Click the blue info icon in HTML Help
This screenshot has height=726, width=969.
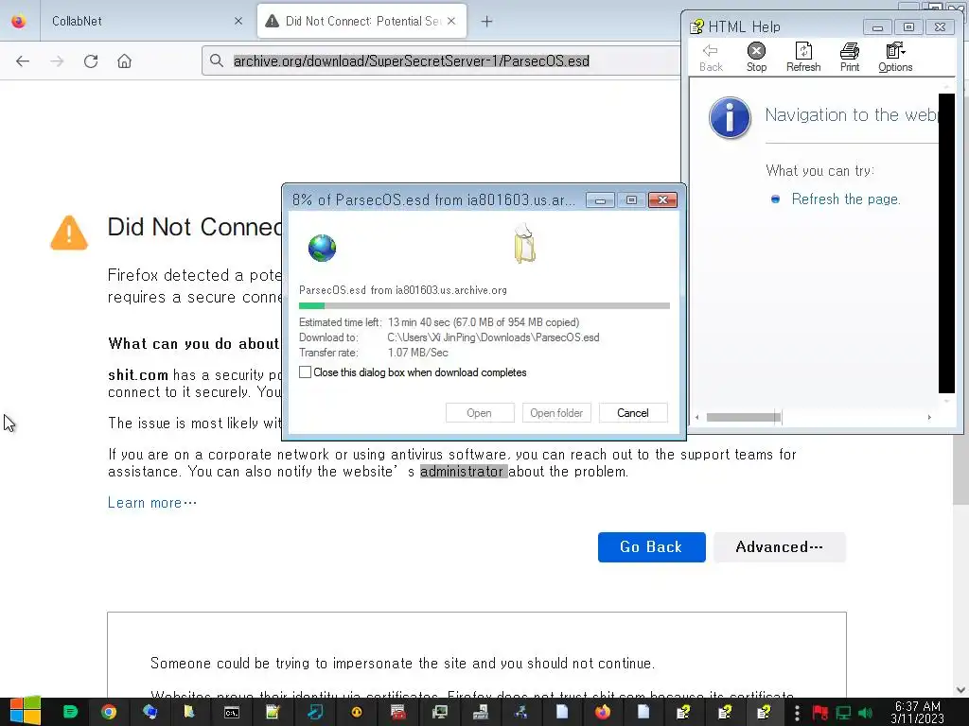730,117
